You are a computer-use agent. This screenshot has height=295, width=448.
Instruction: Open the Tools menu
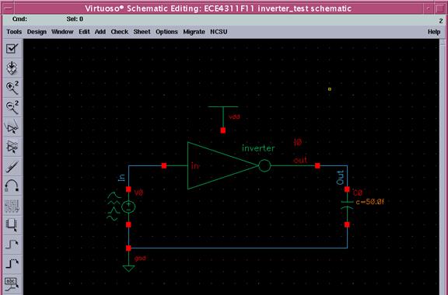(14, 32)
